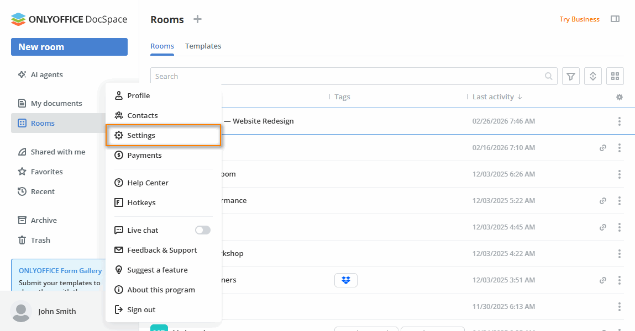635x331 pixels.
Task: Click inside the Search field
Action: (332, 76)
